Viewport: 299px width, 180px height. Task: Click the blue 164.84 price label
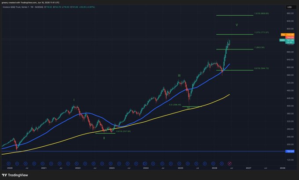click(x=290, y=152)
